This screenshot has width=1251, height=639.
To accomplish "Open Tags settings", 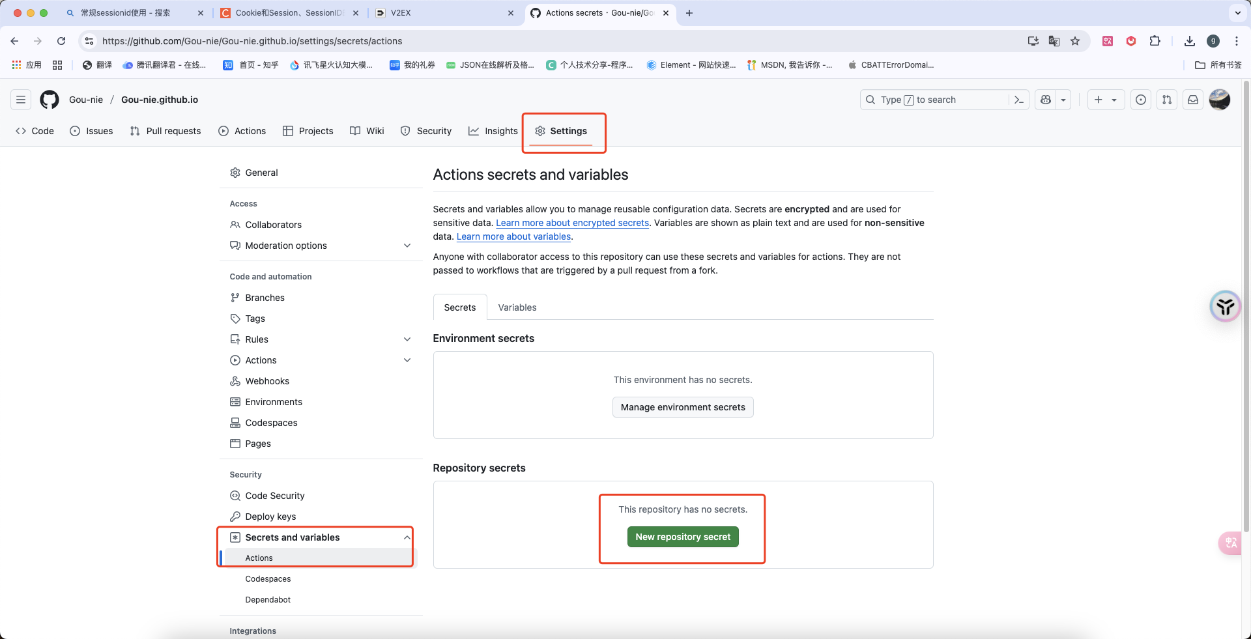I will coord(321,319).
